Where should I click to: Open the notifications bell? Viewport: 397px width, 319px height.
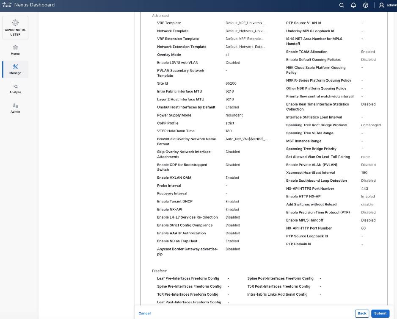(x=353, y=6)
